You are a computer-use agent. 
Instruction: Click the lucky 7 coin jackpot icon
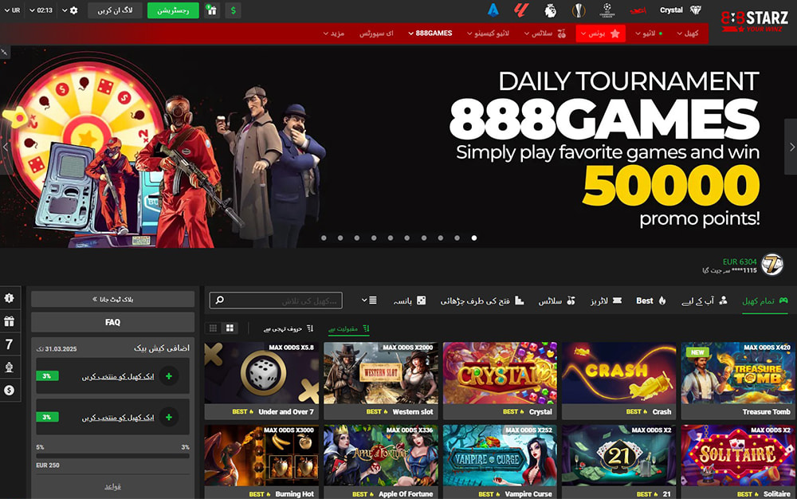tap(772, 264)
